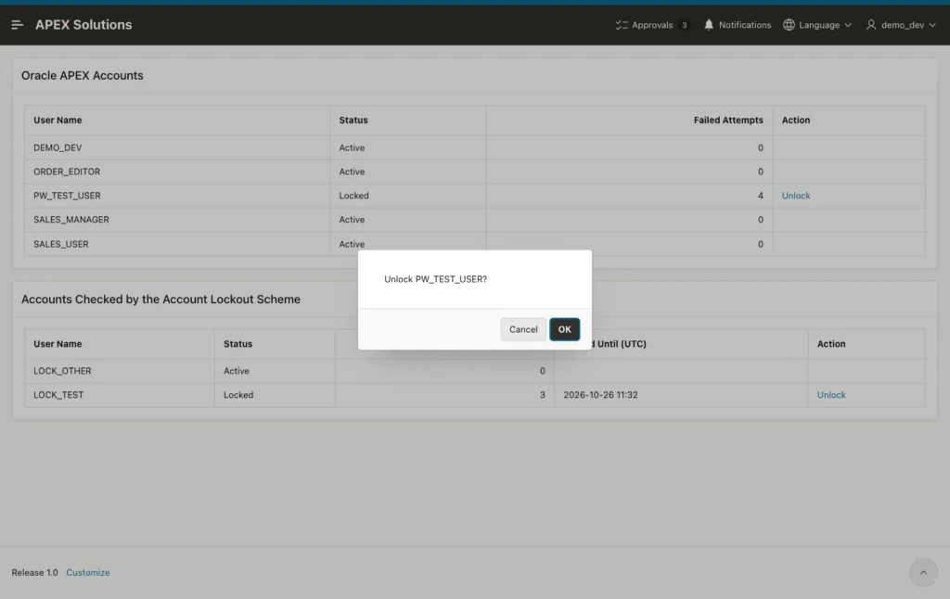950x599 pixels.
Task: Open the Customize link in footer
Action: 88,572
